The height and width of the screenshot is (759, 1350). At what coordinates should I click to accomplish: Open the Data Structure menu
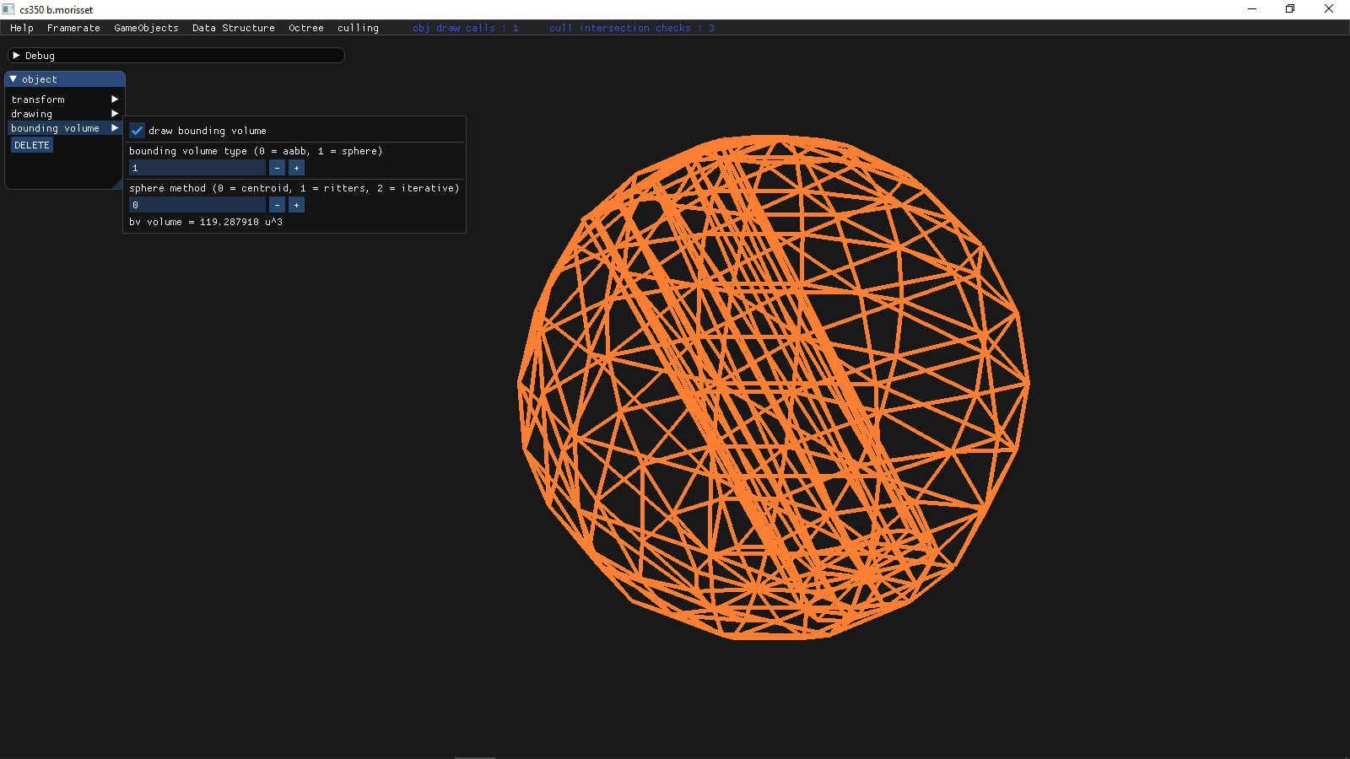[x=233, y=28]
